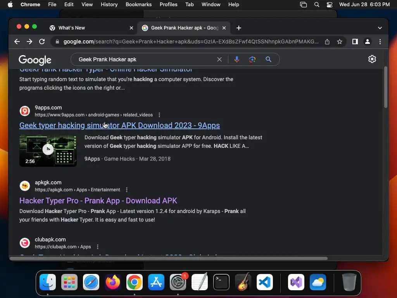The height and width of the screenshot is (298, 397).
Task: Open Spotlight search in menu bar
Action: tap(316, 4)
